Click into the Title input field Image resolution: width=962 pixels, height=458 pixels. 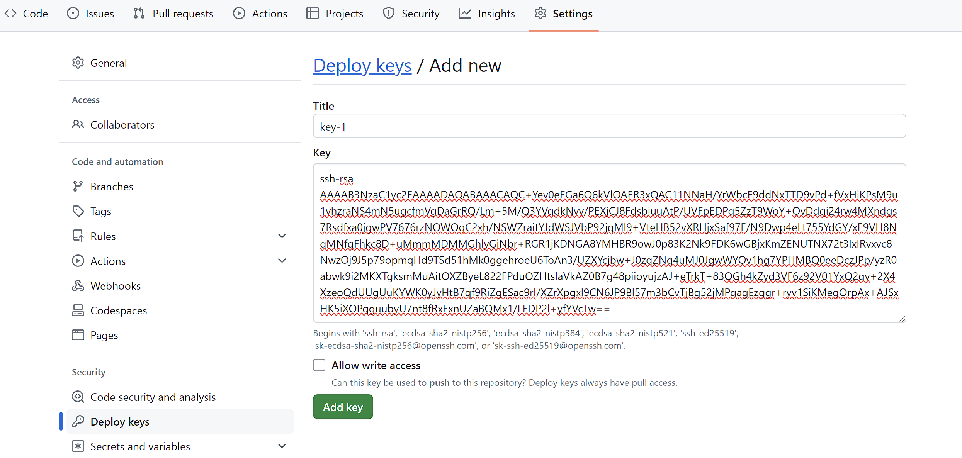(x=609, y=126)
